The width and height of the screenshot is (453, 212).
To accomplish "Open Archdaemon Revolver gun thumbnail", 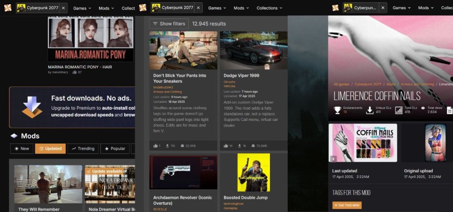I will point(183,173).
